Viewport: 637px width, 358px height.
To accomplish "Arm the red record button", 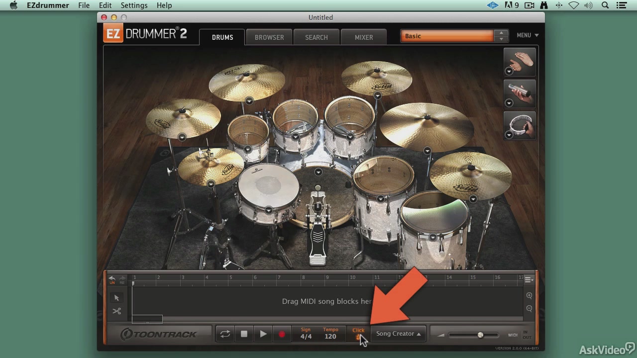I will pyautogui.click(x=282, y=334).
